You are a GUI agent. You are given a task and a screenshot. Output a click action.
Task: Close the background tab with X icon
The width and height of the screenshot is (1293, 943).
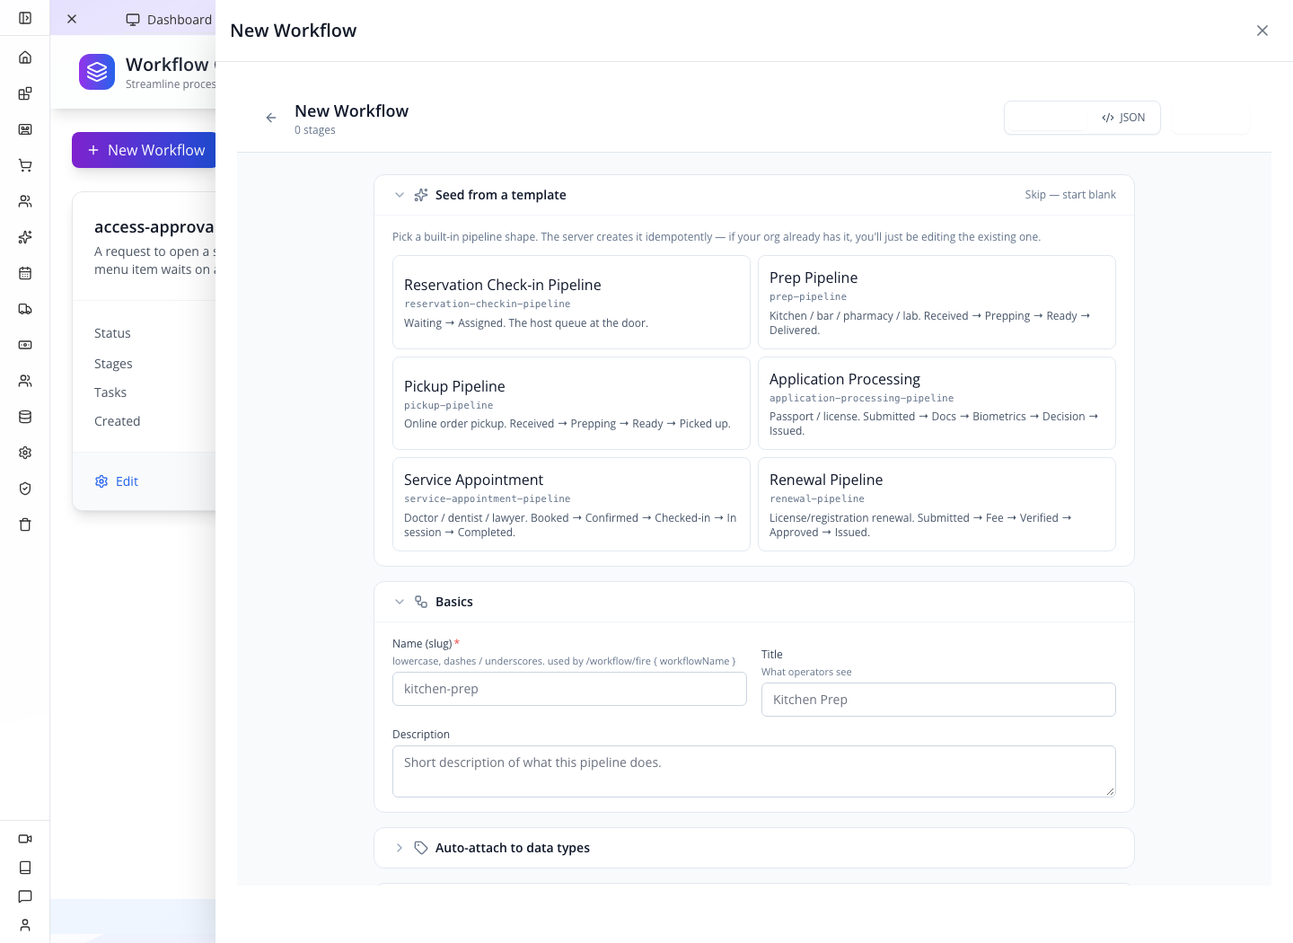[72, 19]
